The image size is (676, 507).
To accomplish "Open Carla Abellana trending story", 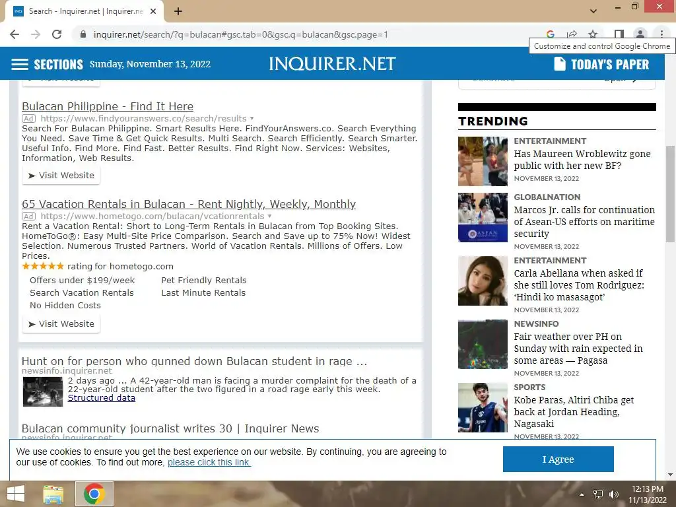I will pyautogui.click(x=579, y=285).
